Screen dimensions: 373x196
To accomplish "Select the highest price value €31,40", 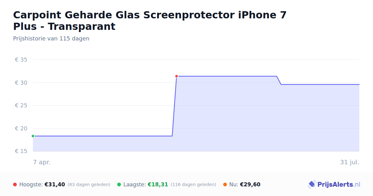I will click(x=55, y=184).
